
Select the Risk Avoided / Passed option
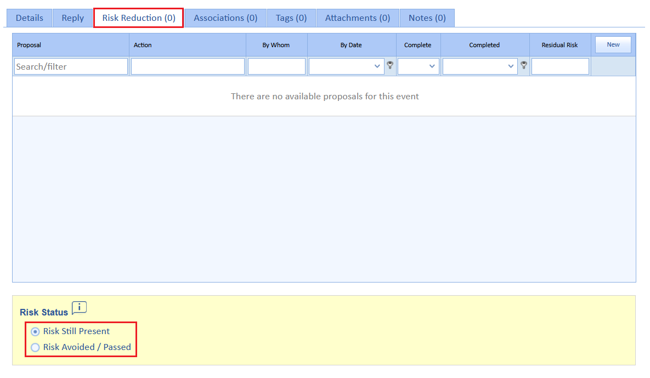36,347
